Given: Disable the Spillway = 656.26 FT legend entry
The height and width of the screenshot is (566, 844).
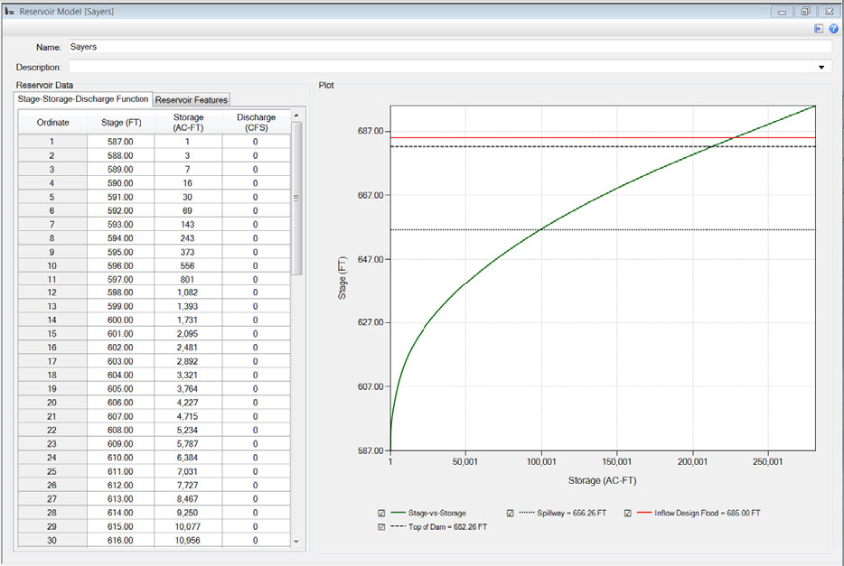Looking at the screenshot, I should point(509,512).
